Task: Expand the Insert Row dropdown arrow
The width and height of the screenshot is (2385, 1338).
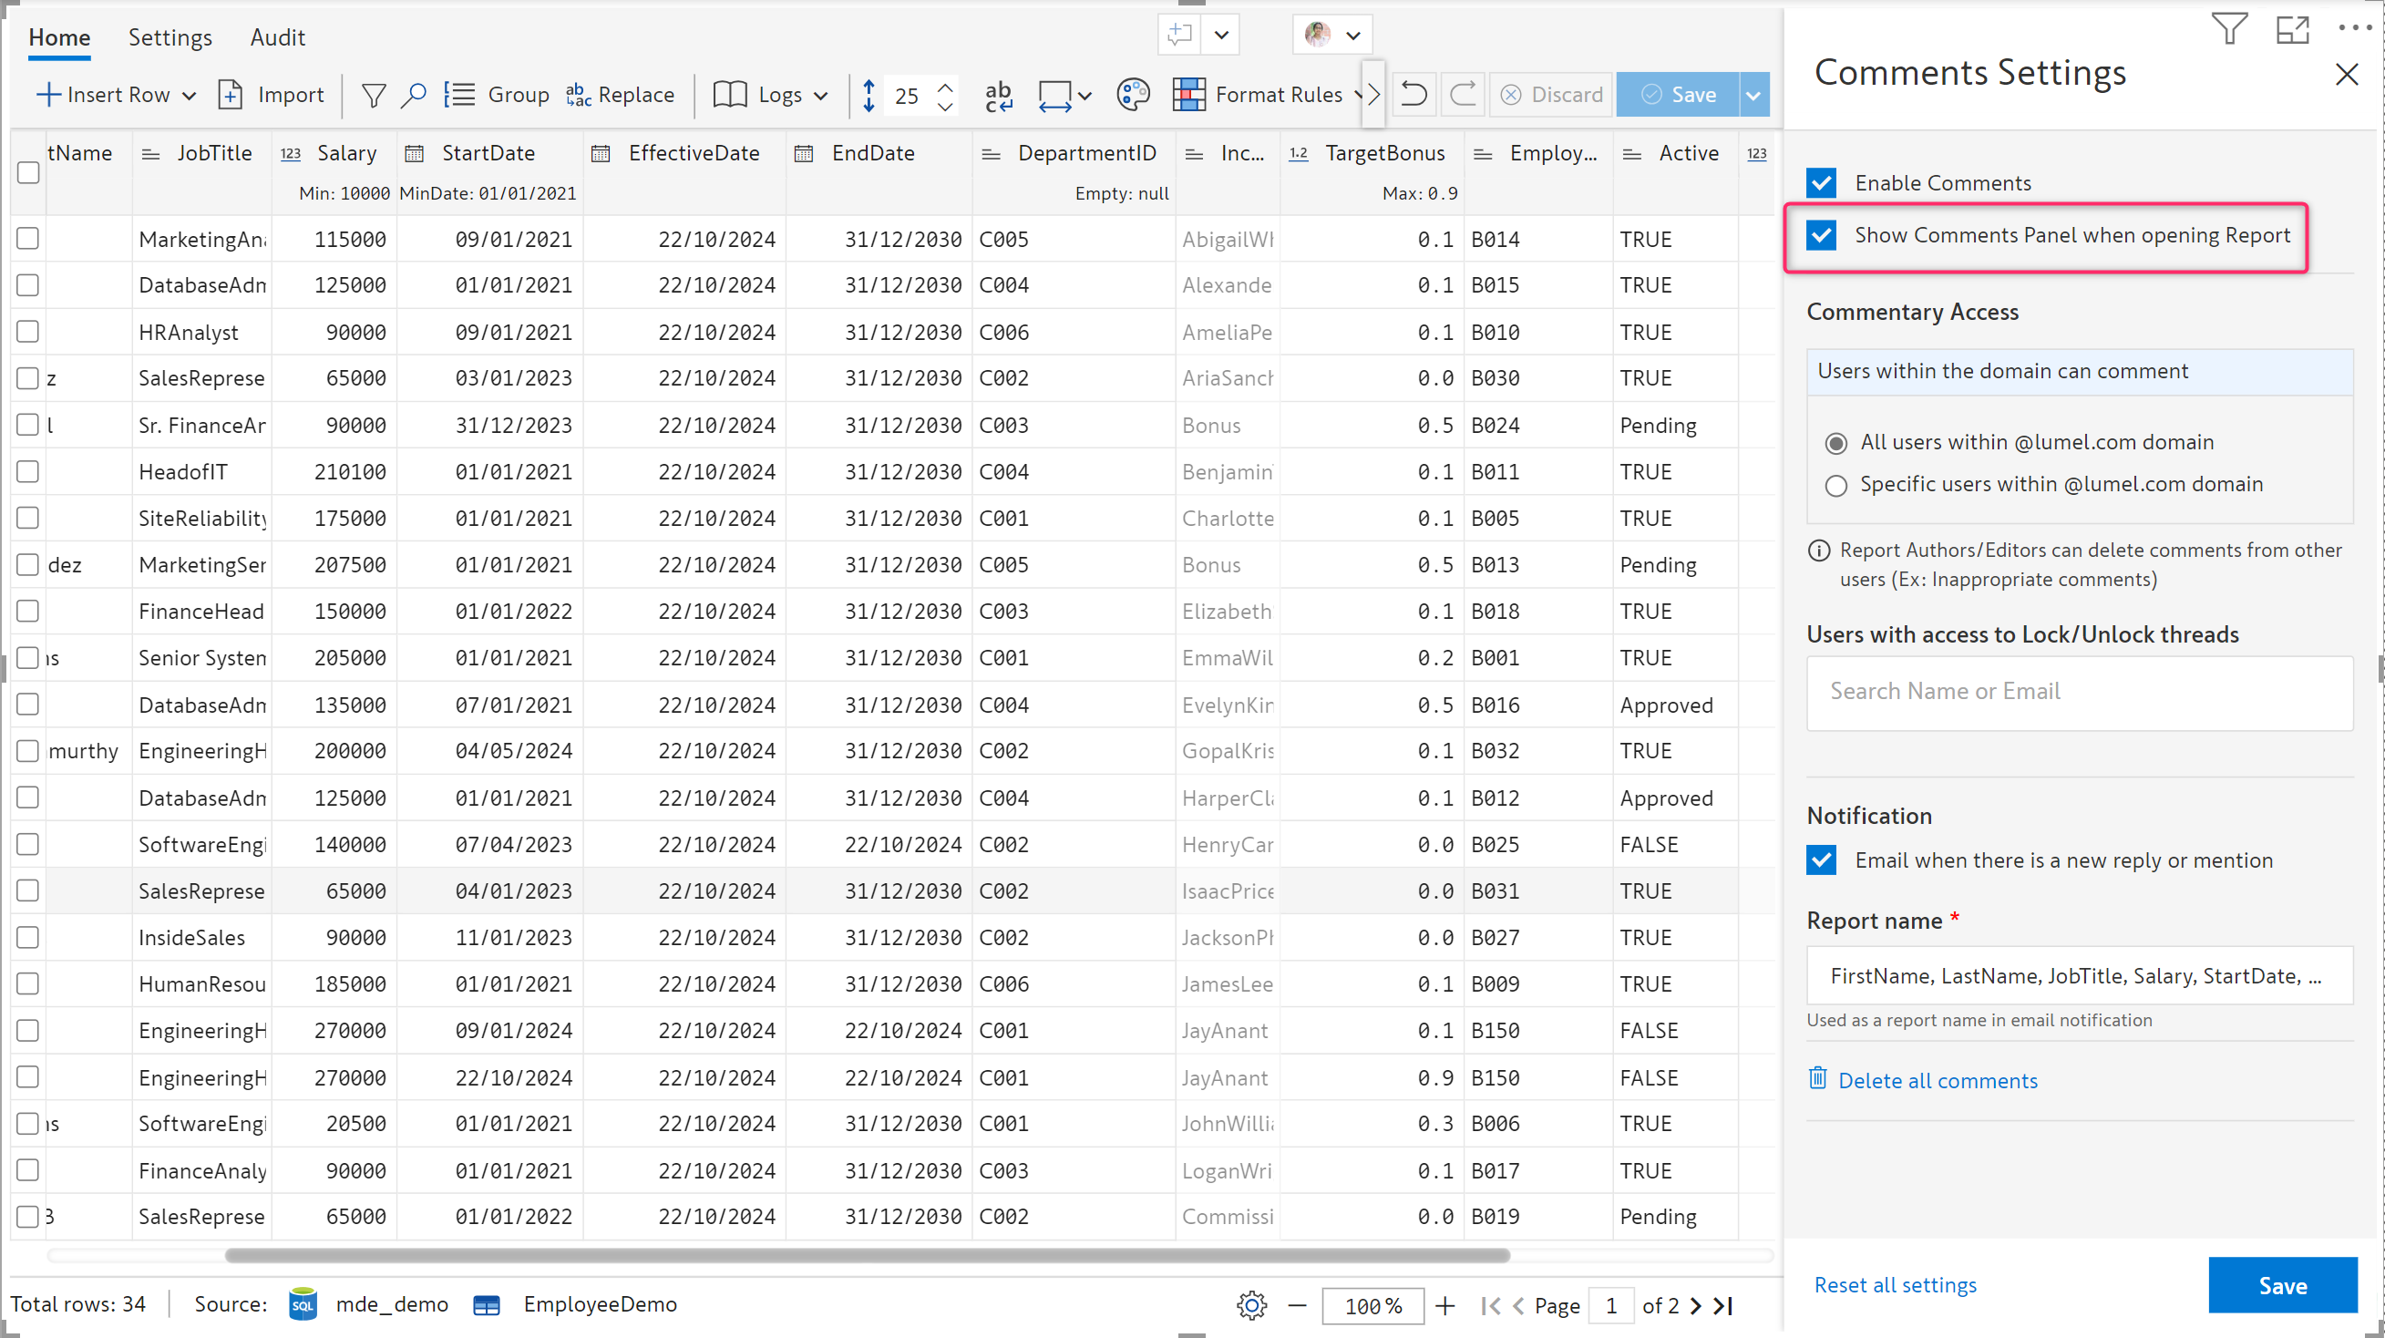Action: click(x=190, y=96)
